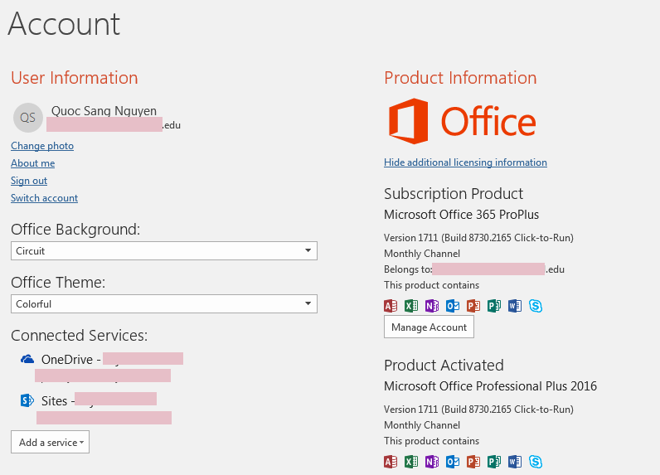Click the OneDrive cloud icon in Connected Services

pos(27,359)
